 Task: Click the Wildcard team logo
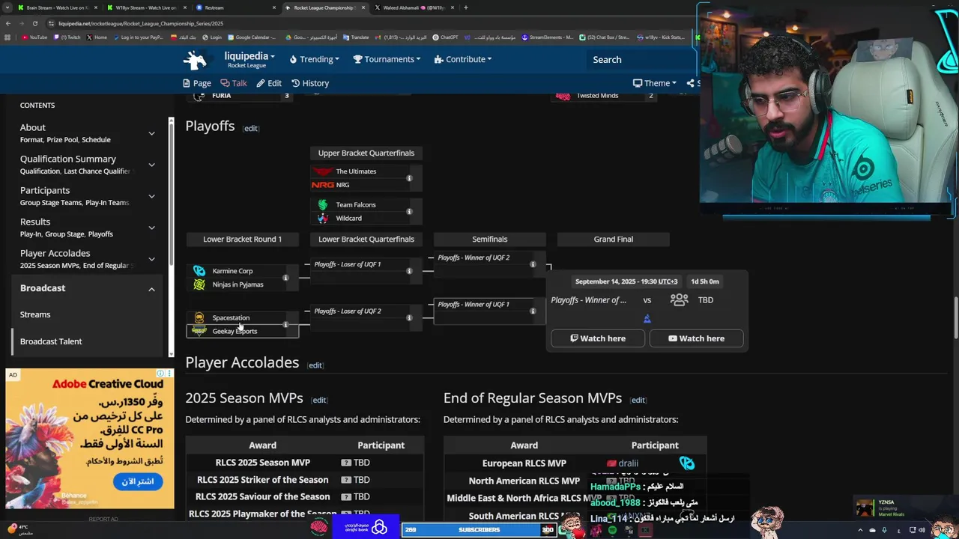323,218
